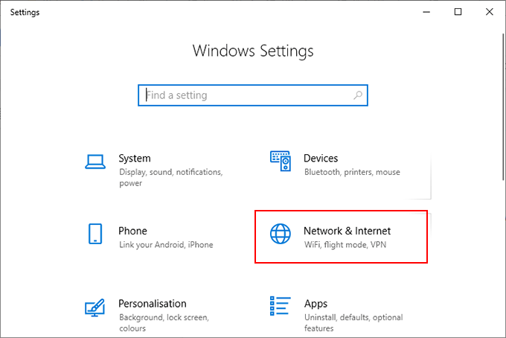
Task: Click the Personalisation paintbrush icon
Action: pyautogui.click(x=95, y=307)
